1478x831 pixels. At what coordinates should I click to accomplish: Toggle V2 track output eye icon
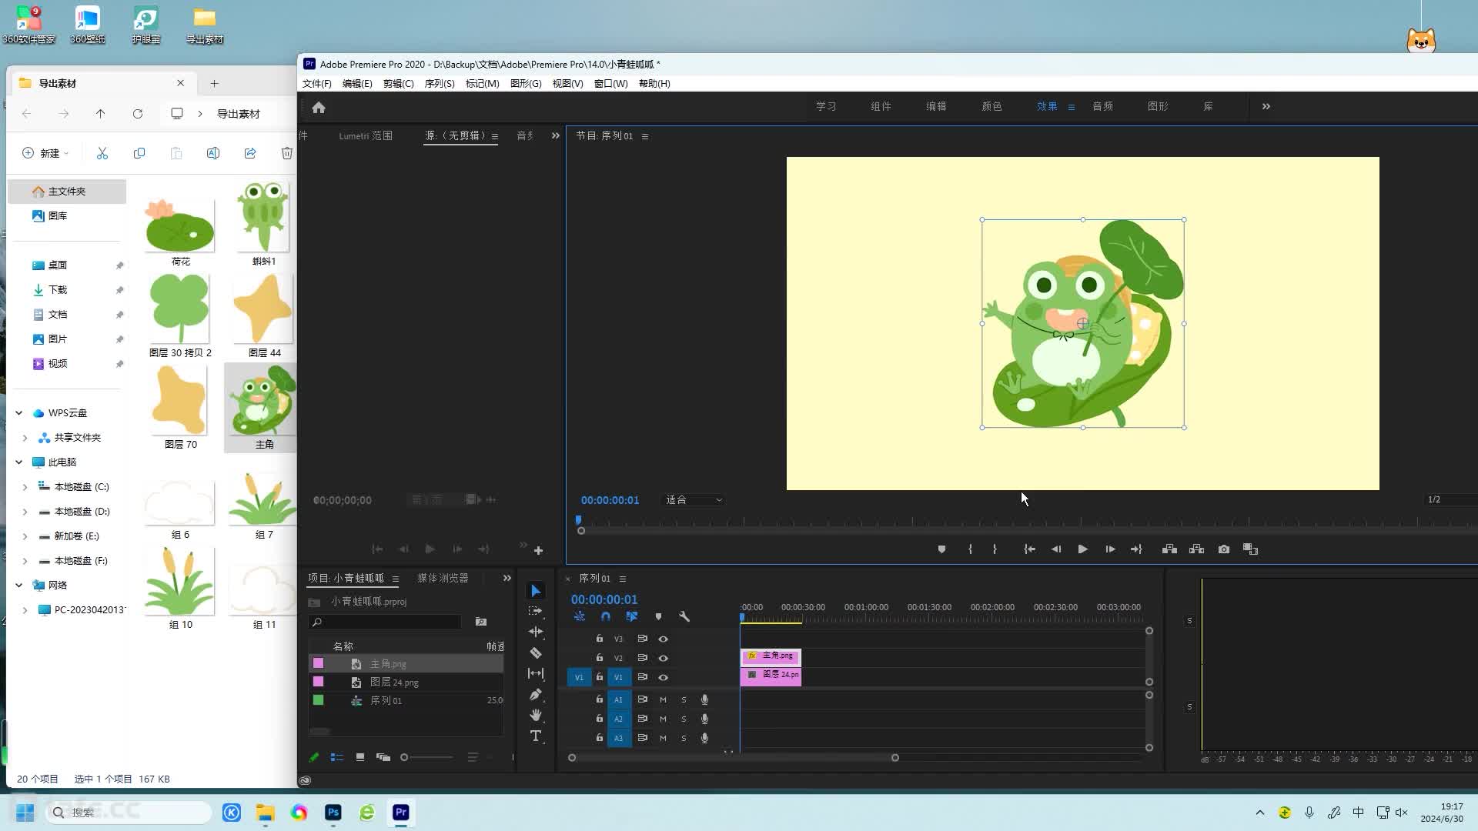pos(663,658)
